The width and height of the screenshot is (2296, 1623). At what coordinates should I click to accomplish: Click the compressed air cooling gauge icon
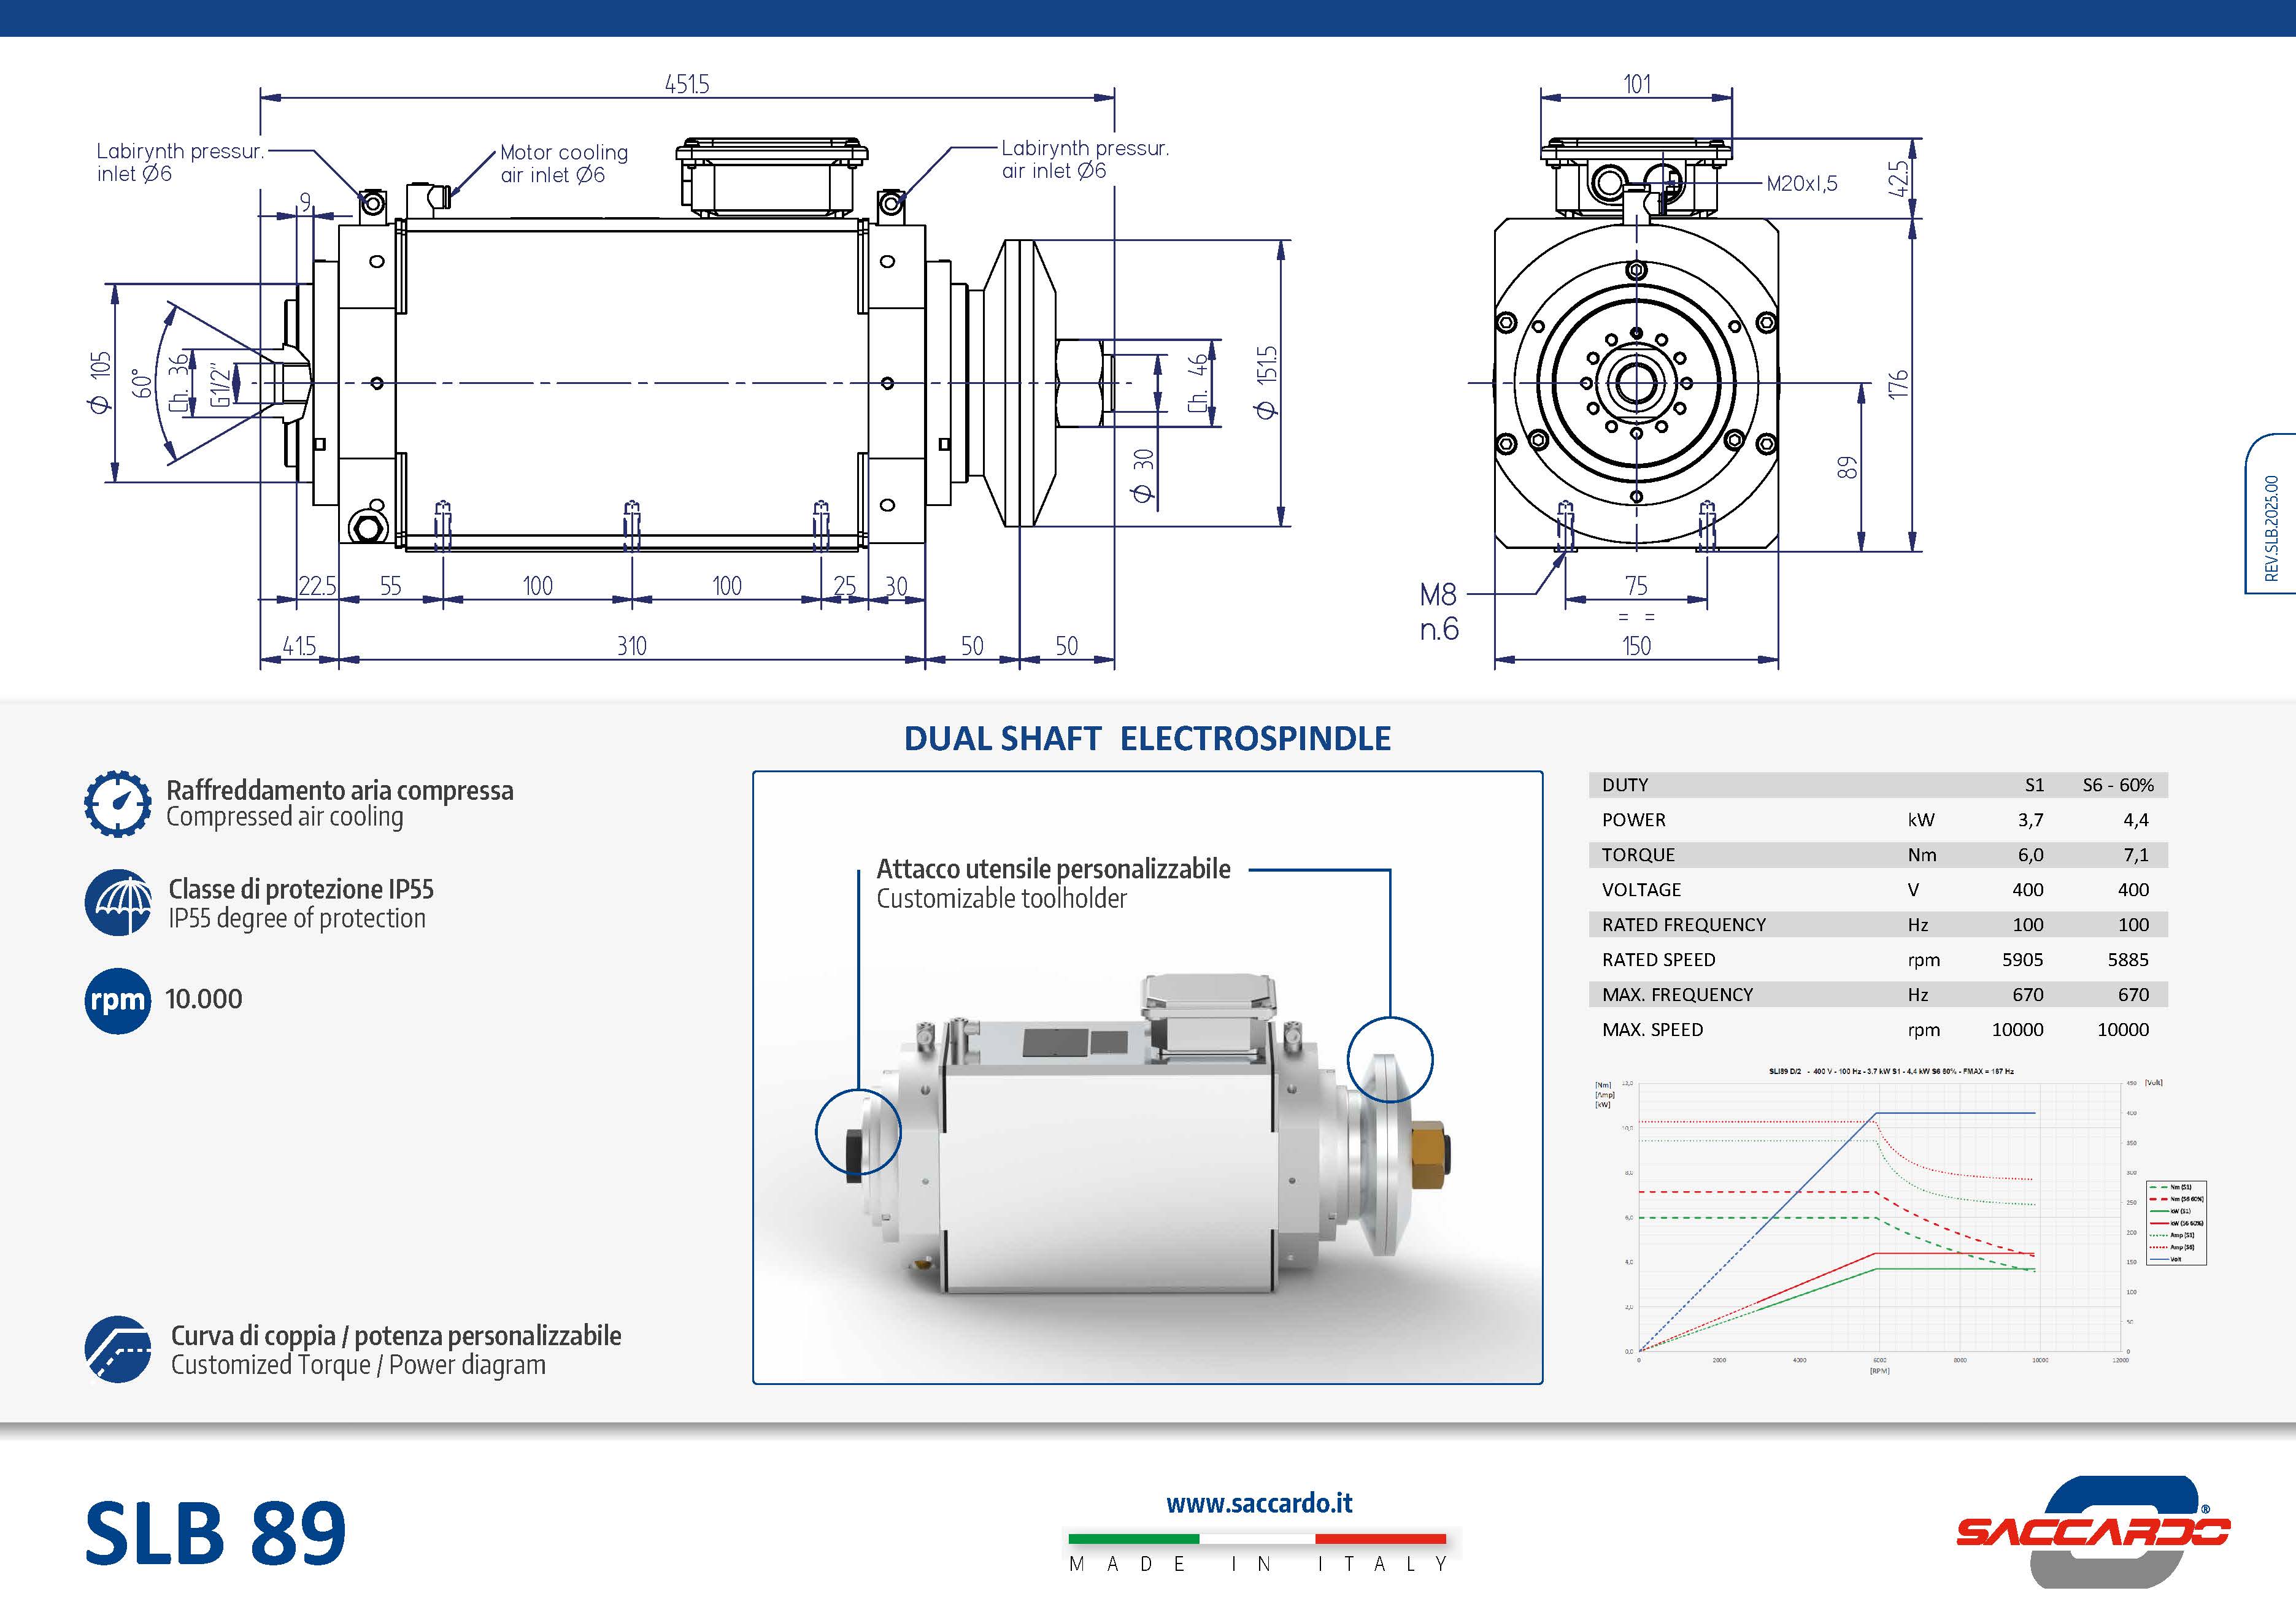point(118,804)
